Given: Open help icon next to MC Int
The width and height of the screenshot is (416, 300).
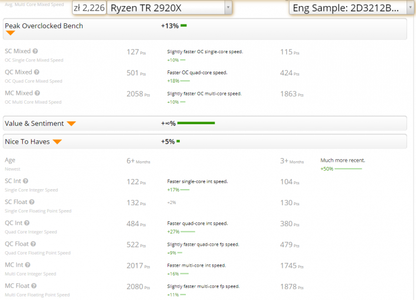Looking at the screenshot, I should [28, 265].
